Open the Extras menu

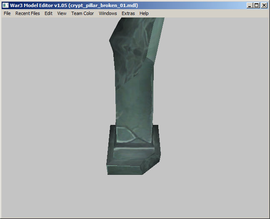[128, 13]
